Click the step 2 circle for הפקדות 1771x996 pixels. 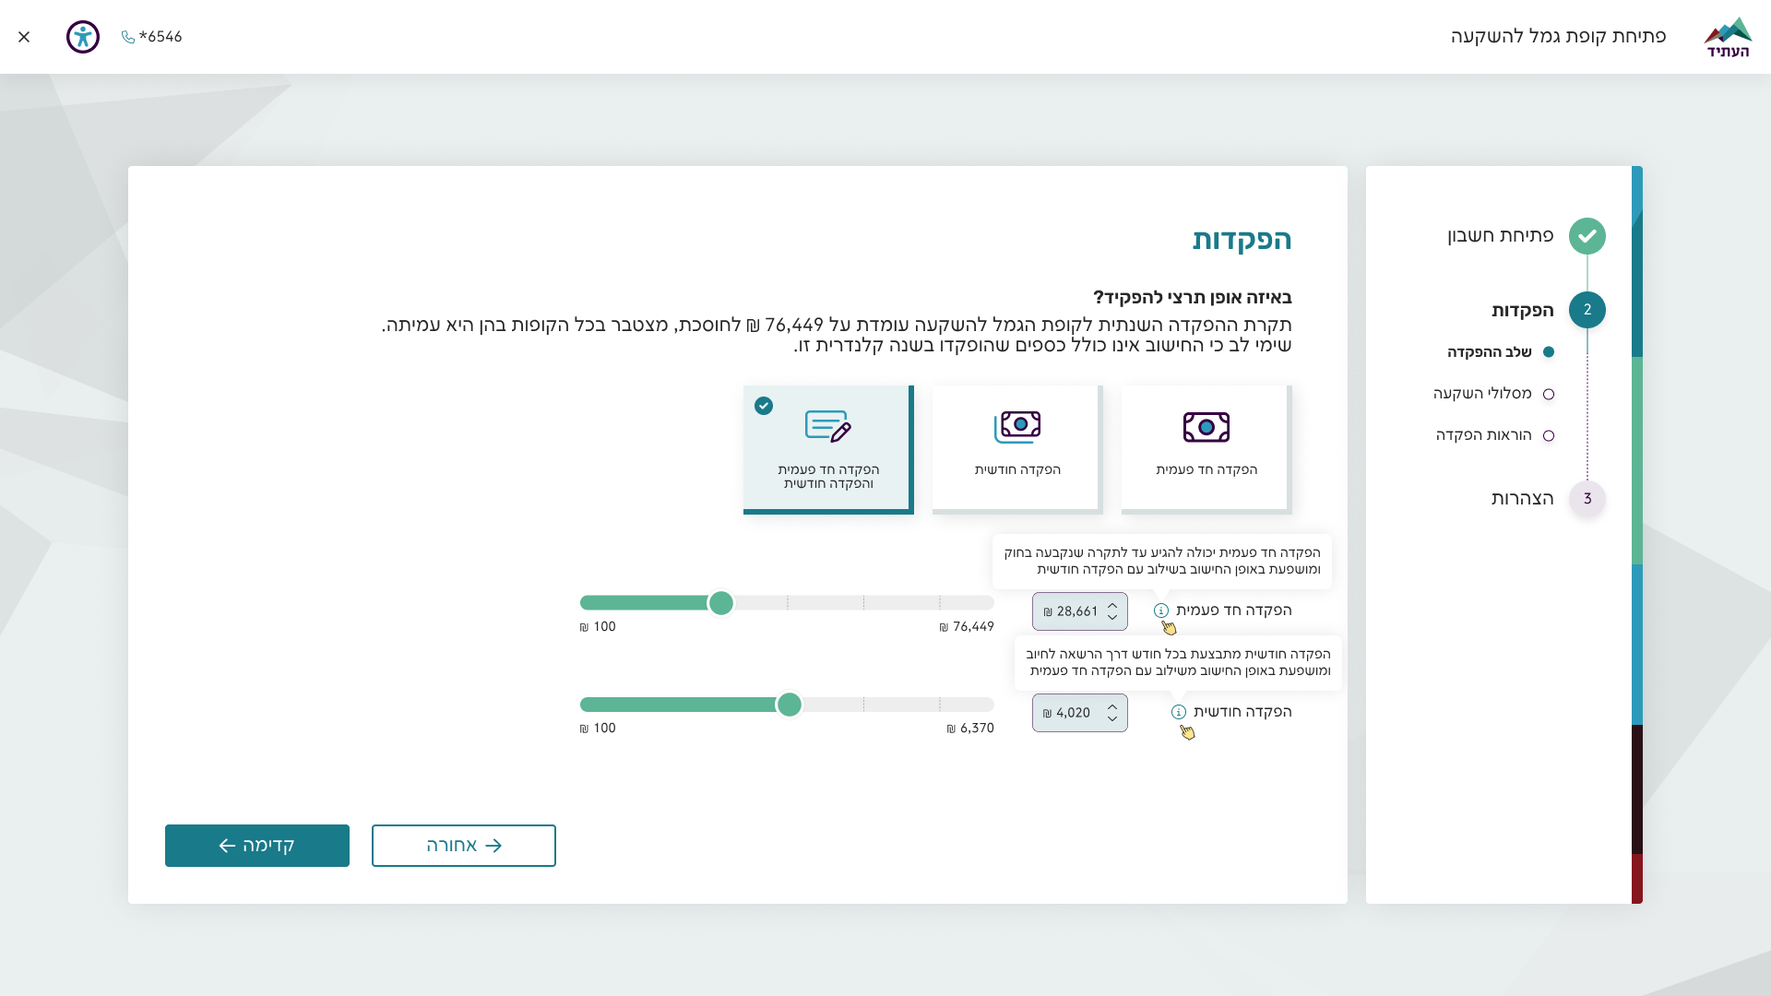(x=1587, y=310)
